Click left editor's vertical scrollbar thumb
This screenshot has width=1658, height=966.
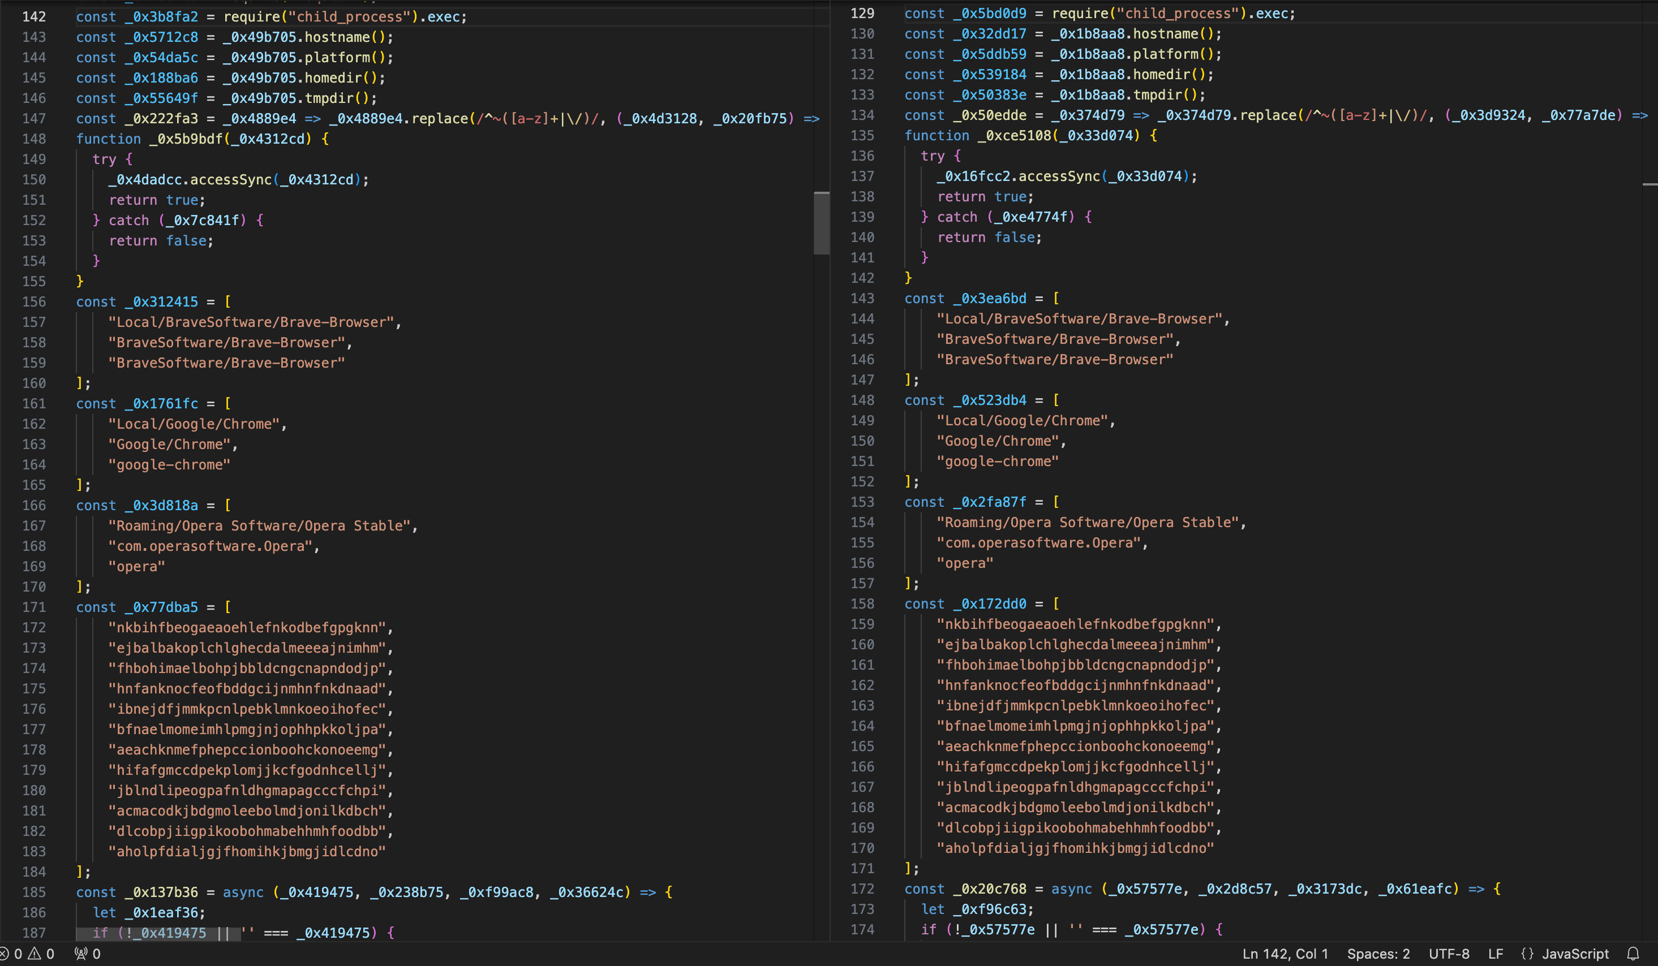pos(821,222)
